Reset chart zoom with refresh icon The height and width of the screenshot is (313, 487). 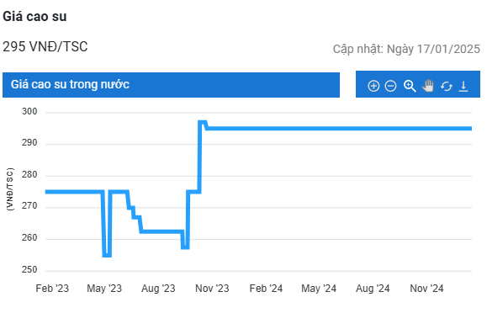[447, 86]
